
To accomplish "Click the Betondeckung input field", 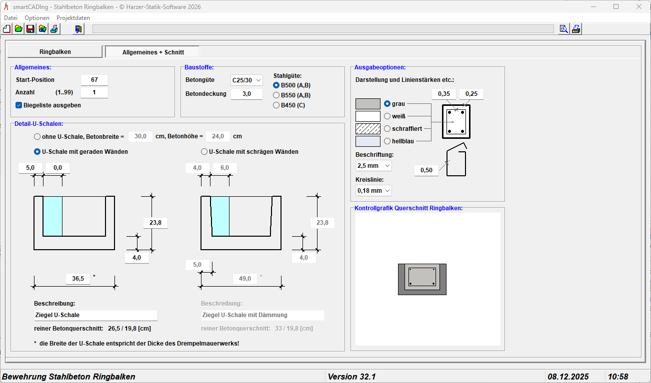I will (x=246, y=94).
